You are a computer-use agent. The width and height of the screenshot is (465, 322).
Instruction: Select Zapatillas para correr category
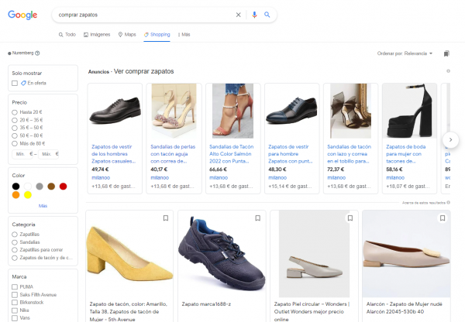click(15, 250)
